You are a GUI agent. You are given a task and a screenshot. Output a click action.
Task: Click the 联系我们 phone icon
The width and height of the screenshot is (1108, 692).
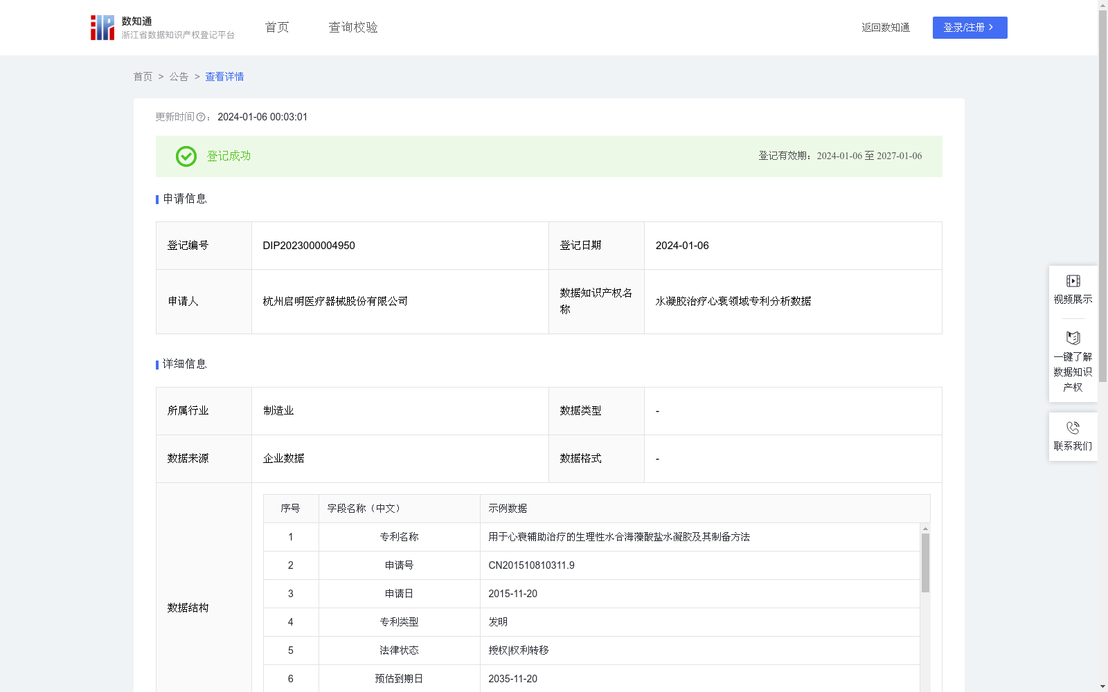pos(1073,428)
